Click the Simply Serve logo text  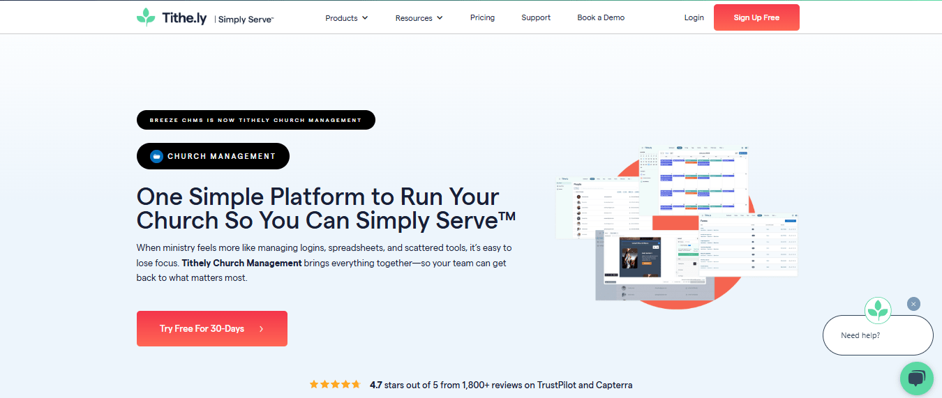246,20
